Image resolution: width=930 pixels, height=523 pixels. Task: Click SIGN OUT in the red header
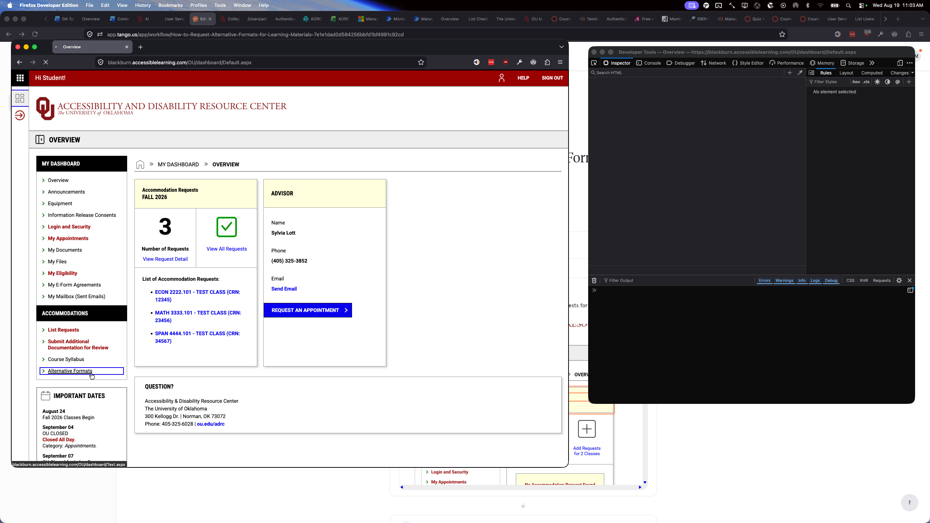(x=552, y=78)
